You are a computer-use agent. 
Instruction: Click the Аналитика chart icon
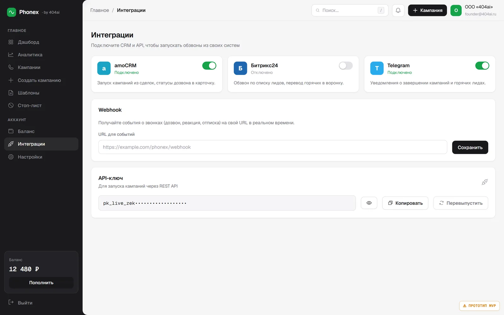(x=11, y=54)
